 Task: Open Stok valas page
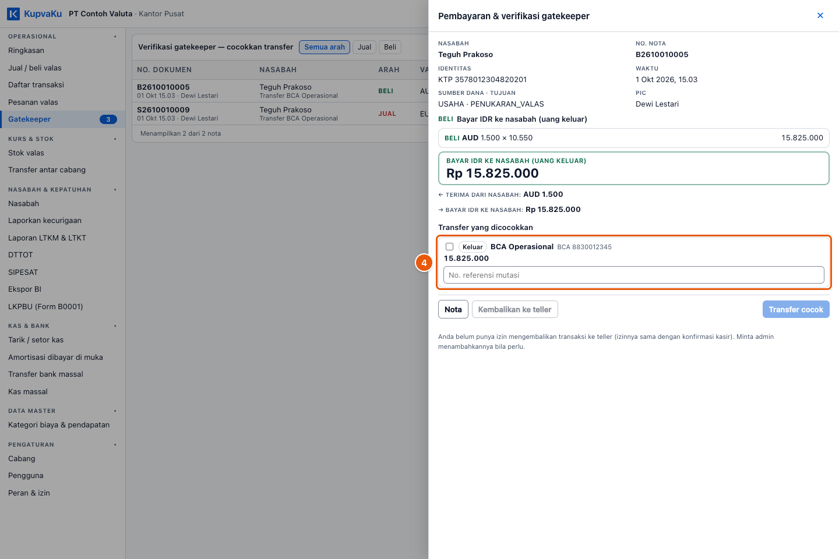pos(62,153)
